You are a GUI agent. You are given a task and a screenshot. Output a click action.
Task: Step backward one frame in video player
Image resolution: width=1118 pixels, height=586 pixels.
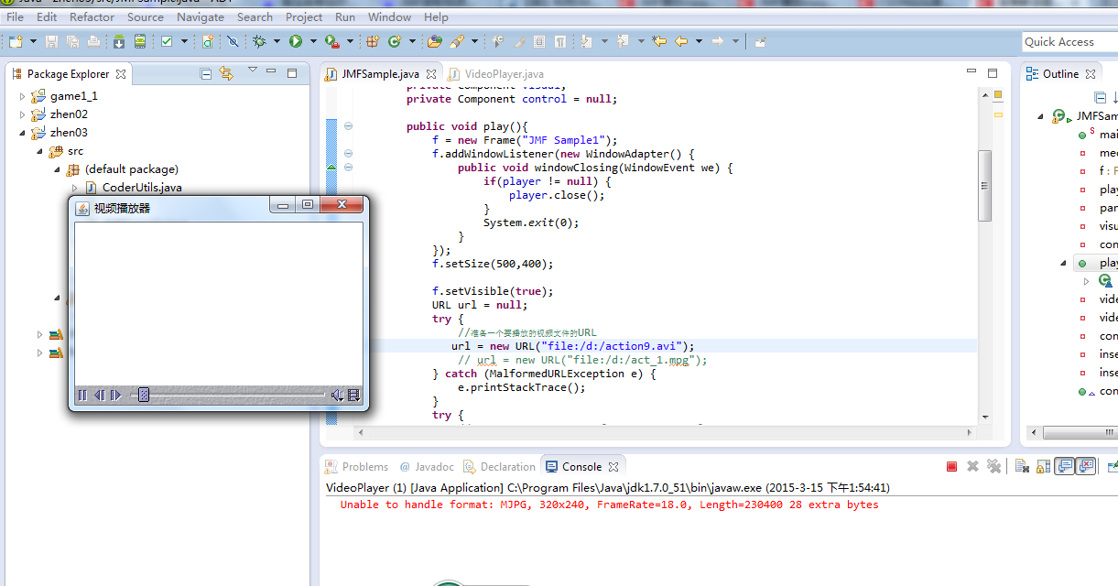[99, 396]
